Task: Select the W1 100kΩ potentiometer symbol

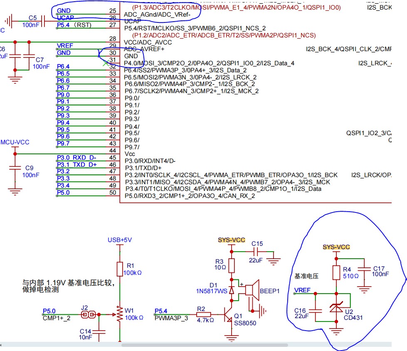Action: (x=119, y=314)
